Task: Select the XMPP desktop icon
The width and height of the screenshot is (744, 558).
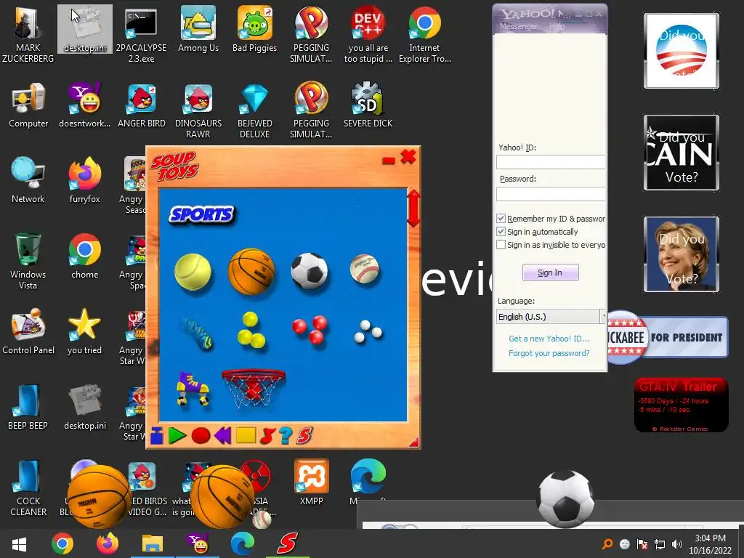Action: [x=311, y=482]
